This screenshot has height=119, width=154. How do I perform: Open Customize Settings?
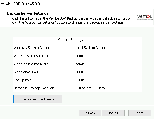38,99
